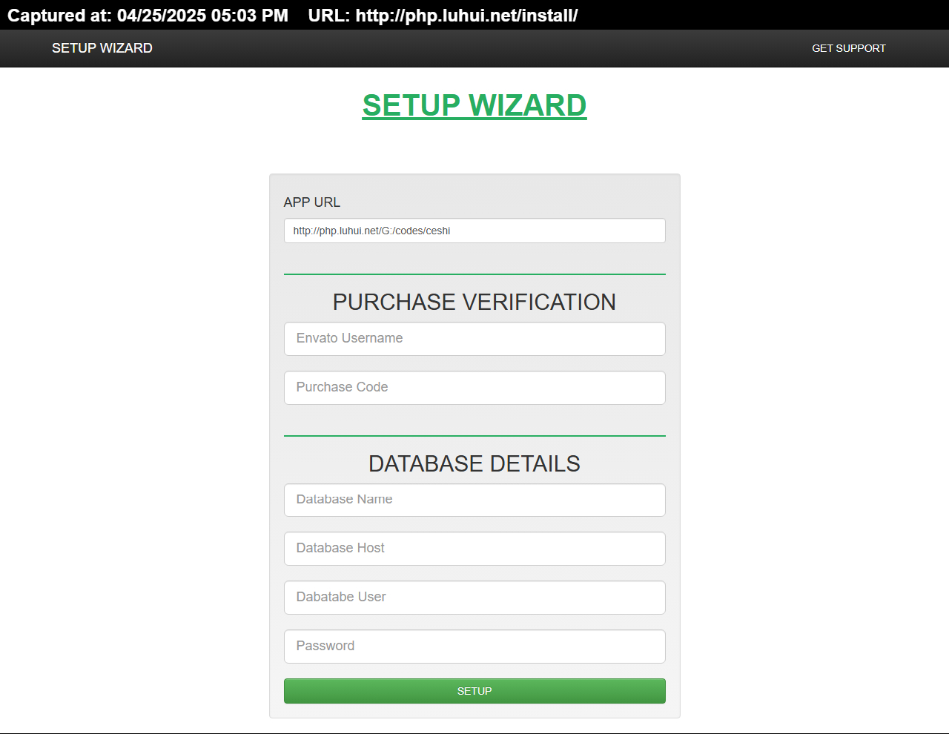The height and width of the screenshot is (734, 949).
Task: Click the php.luhui.net/install address in top bar
Action: coord(466,16)
